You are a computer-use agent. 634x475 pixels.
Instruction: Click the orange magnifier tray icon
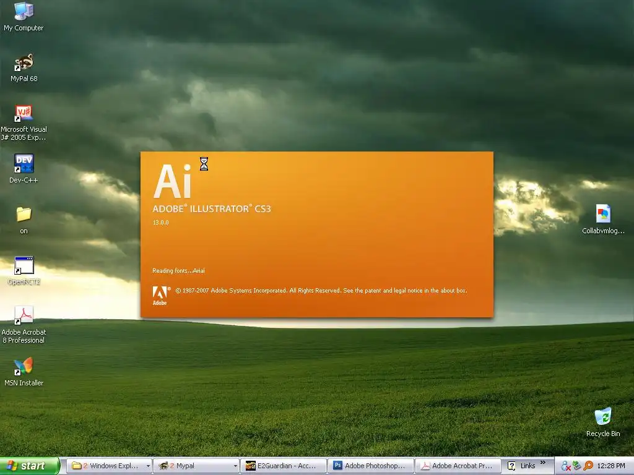588,466
